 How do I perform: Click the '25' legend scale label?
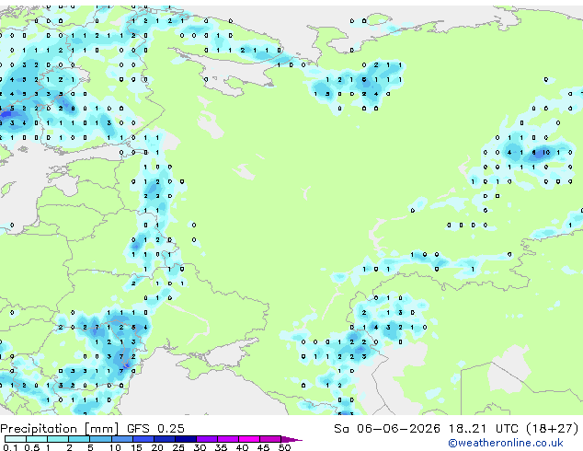click(x=178, y=447)
